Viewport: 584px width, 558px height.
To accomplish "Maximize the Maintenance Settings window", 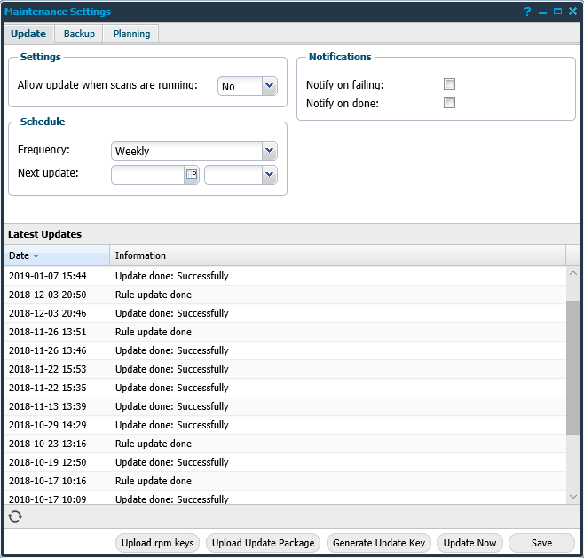I will [x=557, y=12].
